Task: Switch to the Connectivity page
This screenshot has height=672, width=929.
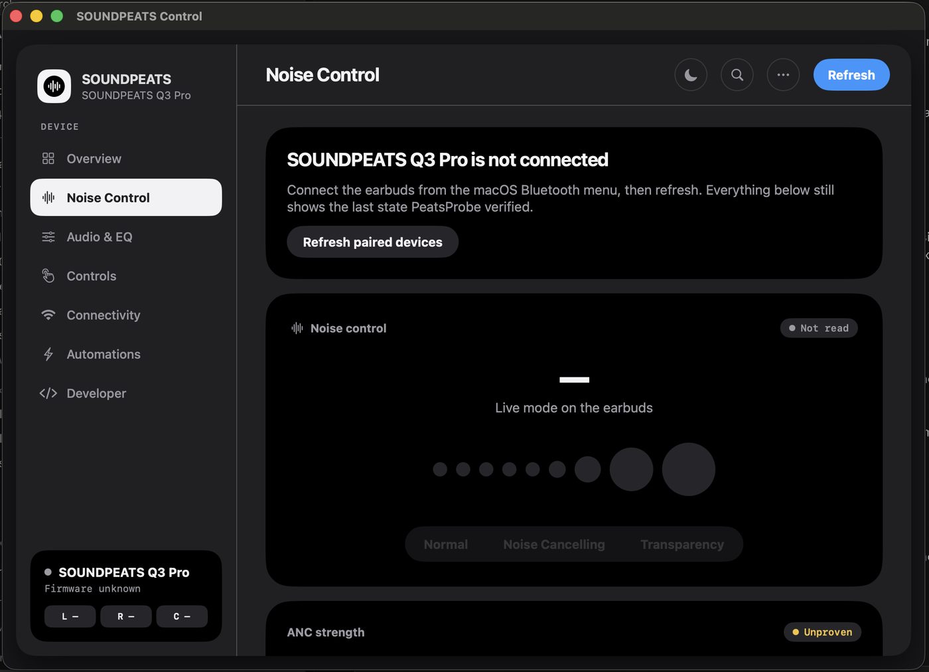Action: 126,315
